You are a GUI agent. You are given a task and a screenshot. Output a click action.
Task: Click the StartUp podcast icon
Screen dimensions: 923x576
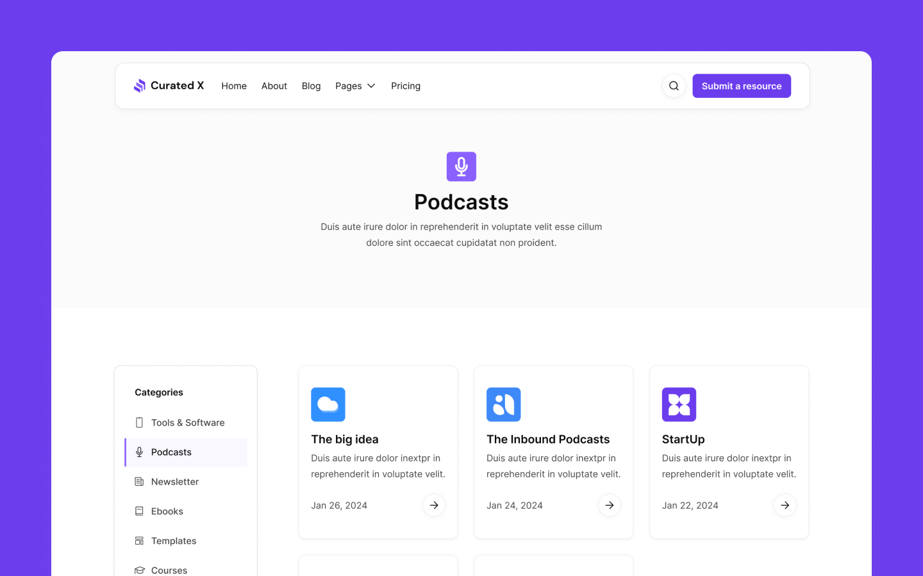click(679, 404)
